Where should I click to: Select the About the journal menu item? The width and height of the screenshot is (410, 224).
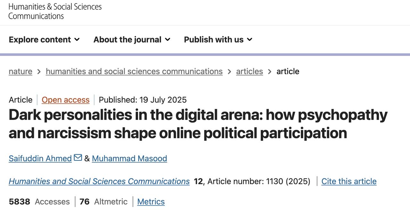coord(127,40)
